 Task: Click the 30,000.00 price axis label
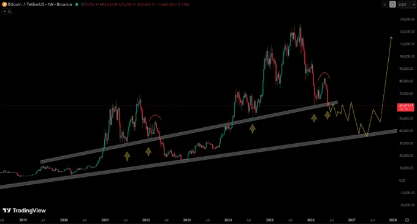point(407,143)
